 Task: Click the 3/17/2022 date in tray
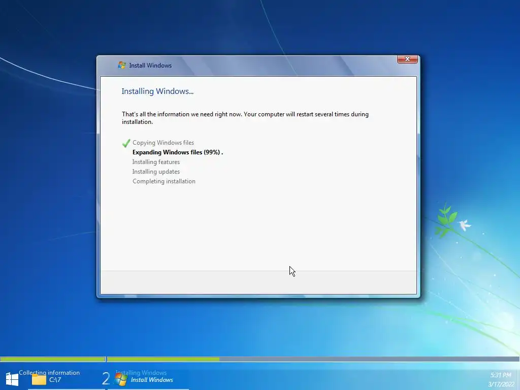pos(501,384)
